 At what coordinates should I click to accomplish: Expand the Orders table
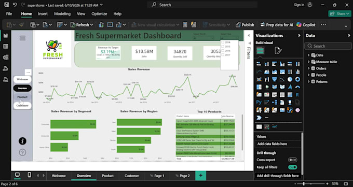[x=309, y=68]
